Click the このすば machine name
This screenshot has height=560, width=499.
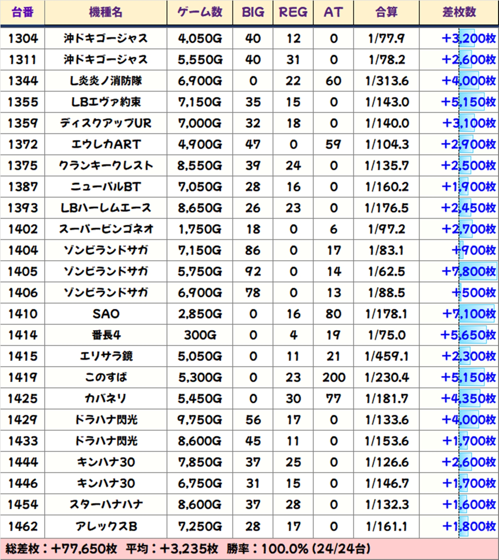(x=106, y=378)
